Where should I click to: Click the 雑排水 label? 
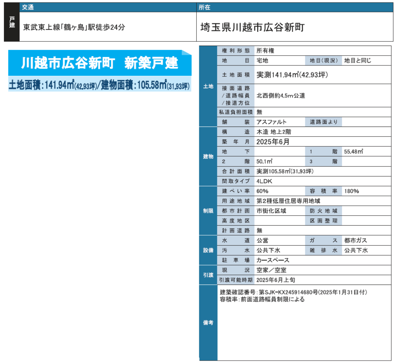(324, 250)
